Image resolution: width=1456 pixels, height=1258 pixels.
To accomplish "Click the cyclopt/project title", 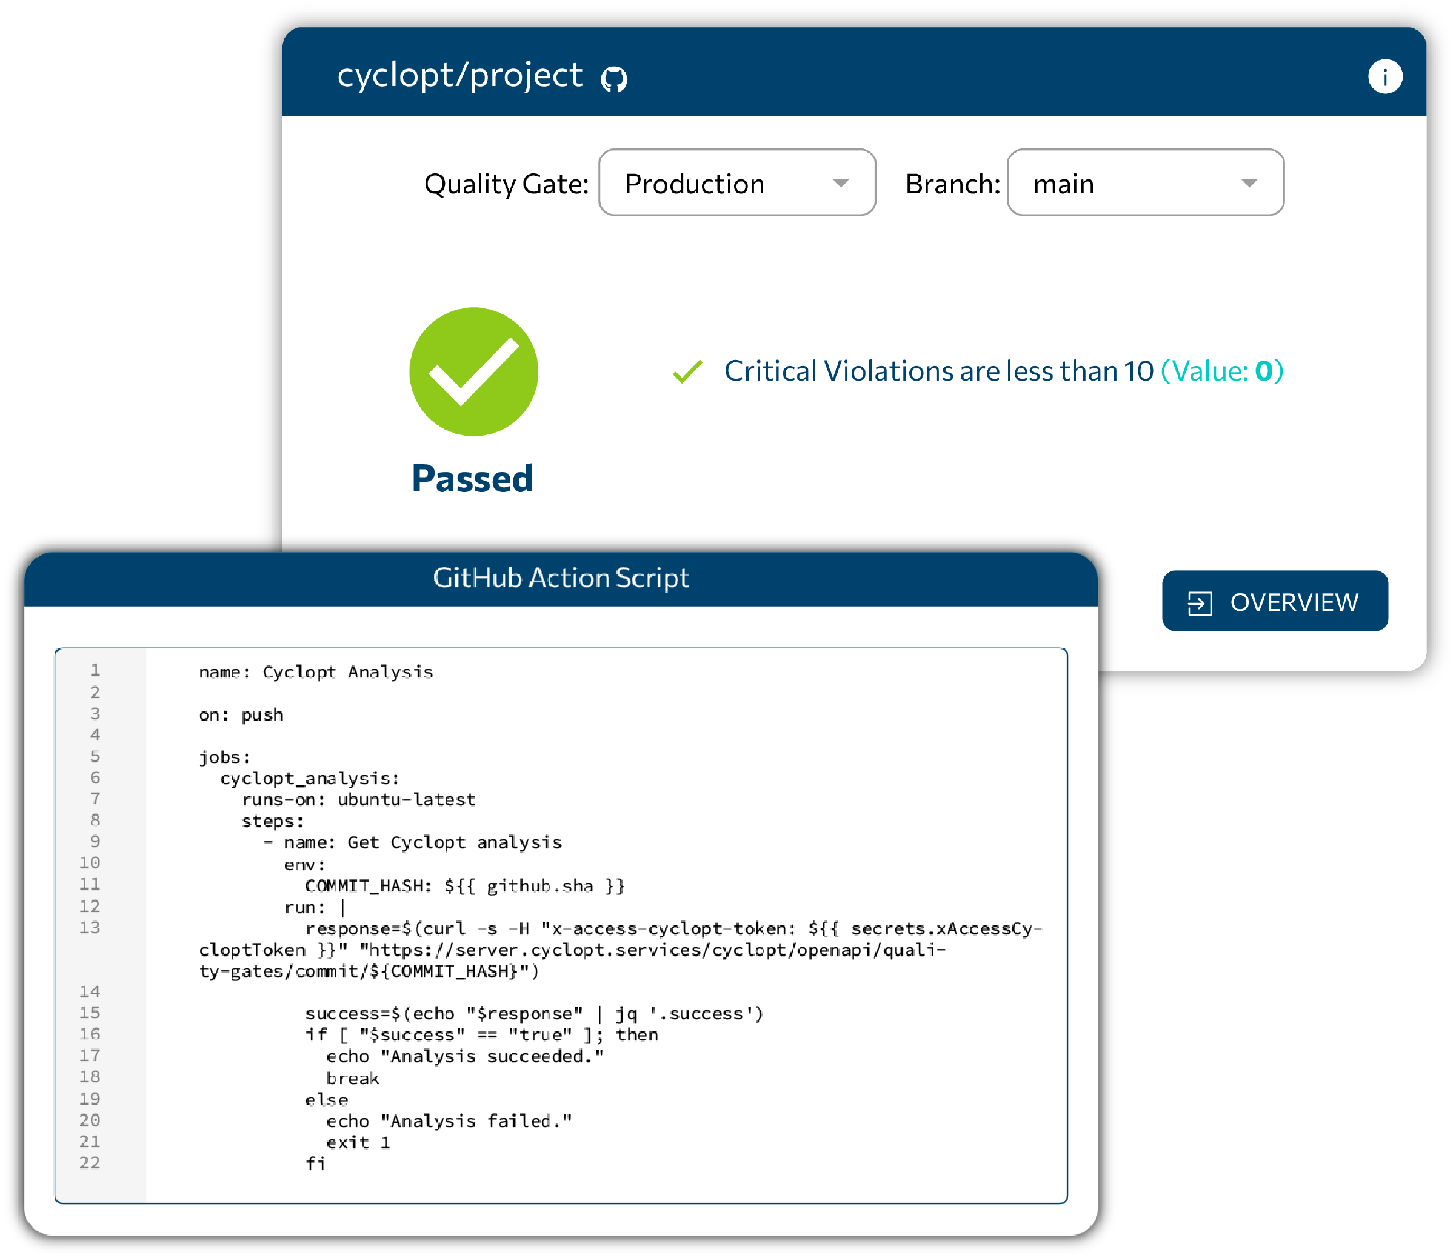I will [459, 75].
